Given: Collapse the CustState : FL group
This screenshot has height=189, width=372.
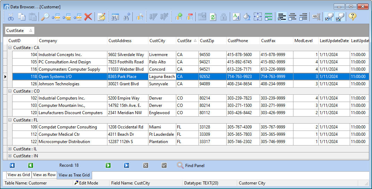Looking at the screenshot, I should [10, 120].
